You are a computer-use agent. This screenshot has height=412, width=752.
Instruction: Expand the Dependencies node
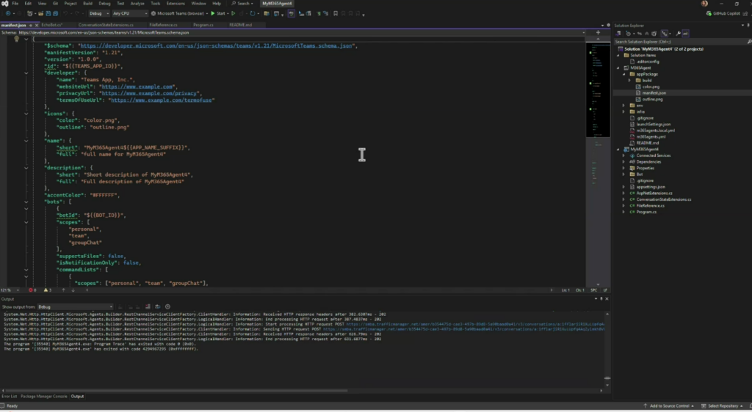coord(623,162)
